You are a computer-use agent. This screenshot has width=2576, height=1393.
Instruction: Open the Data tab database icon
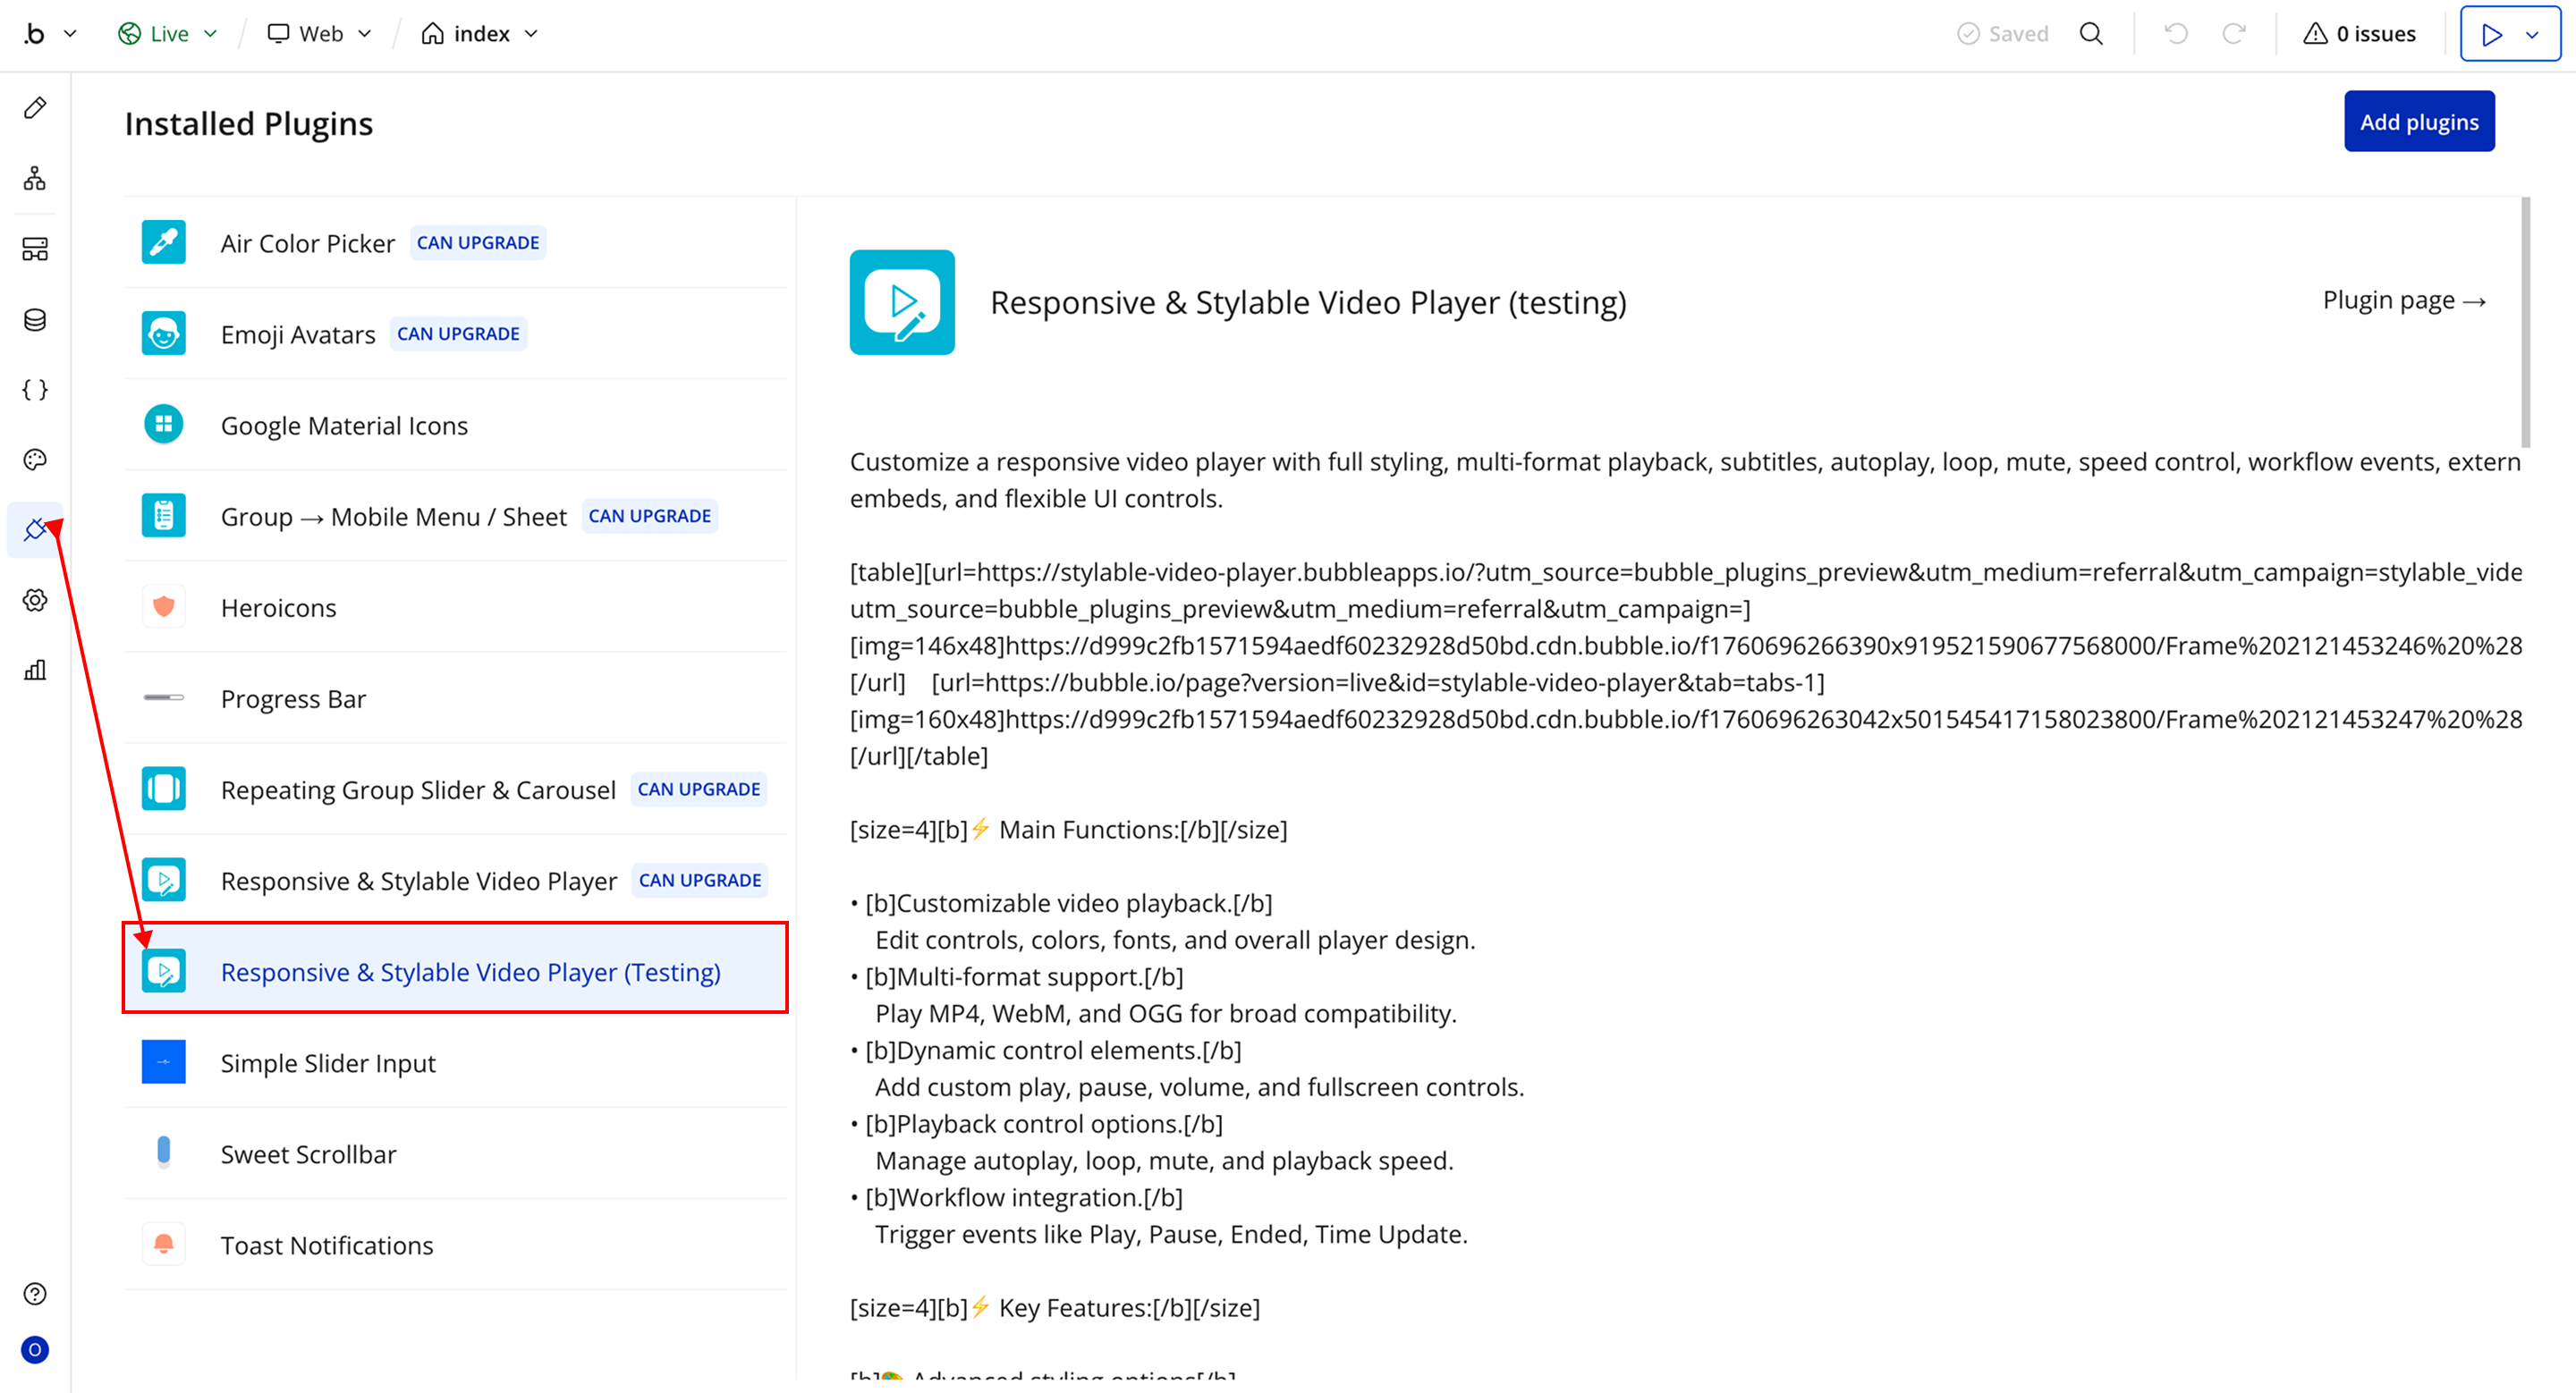(x=35, y=320)
